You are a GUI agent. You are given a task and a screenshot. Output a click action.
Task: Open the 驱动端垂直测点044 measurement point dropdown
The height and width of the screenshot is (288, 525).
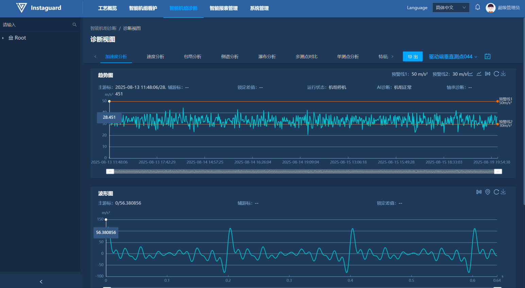coord(453,57)
